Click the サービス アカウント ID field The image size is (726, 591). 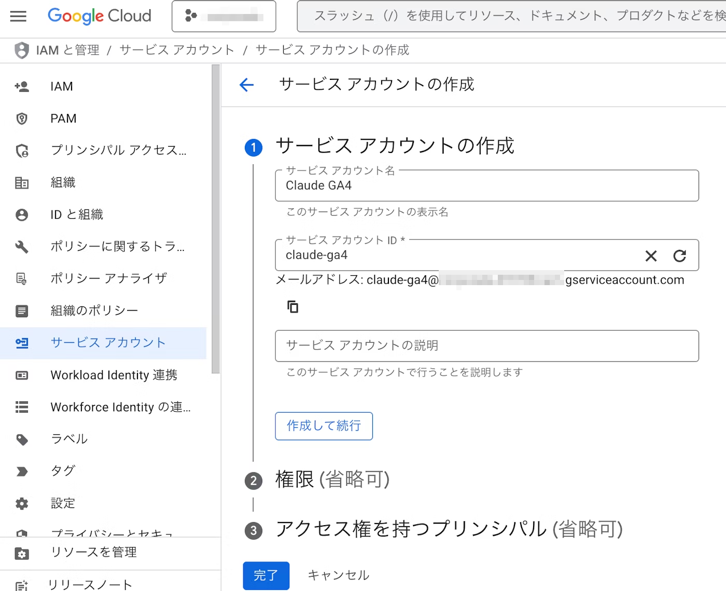tap(487, 255)
